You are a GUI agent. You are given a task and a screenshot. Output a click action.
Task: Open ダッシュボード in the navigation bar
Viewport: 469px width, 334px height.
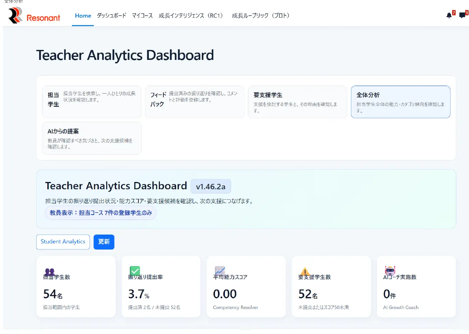tap(111, 16)
